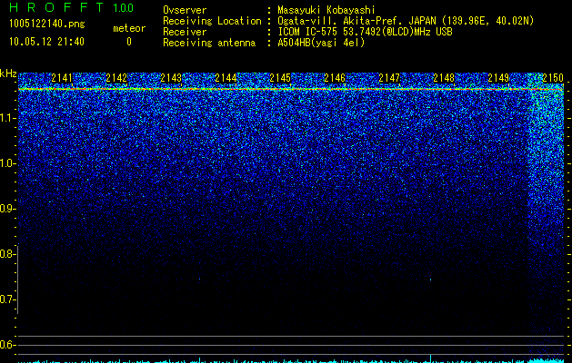Click the 1.1 frequency axis label
The height and width of the screenshot is (363, 572).
point(7,118)
